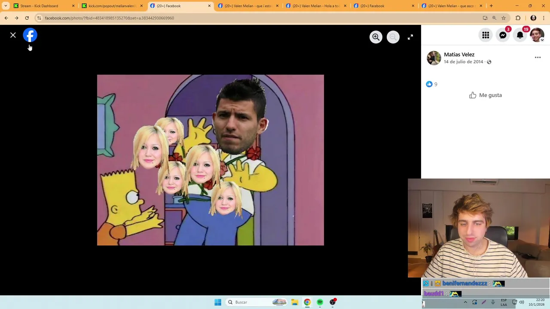Open Chrome profile avatar
Screen dimensions: 550x309
pyautogui.click(x=533, y=18)
